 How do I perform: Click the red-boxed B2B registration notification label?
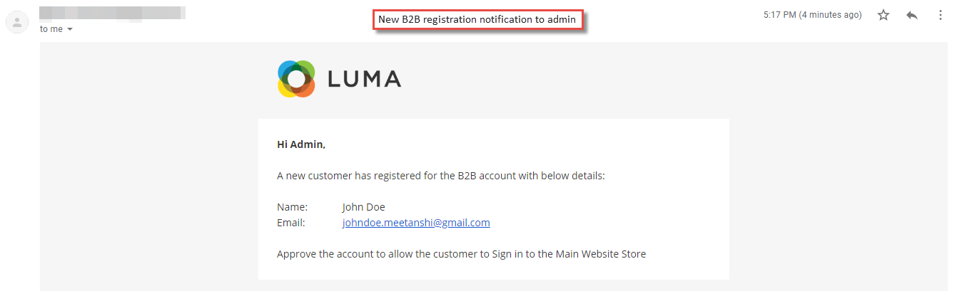tap(477, 20)
